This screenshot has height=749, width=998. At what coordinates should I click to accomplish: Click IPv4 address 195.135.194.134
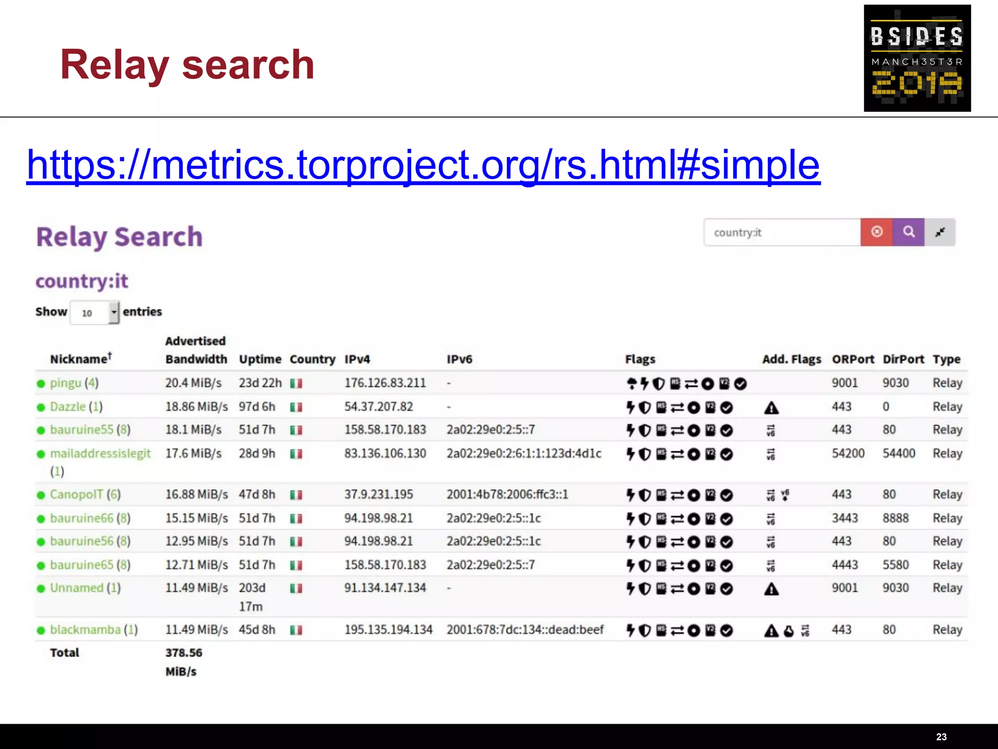(x=388, y=630)
